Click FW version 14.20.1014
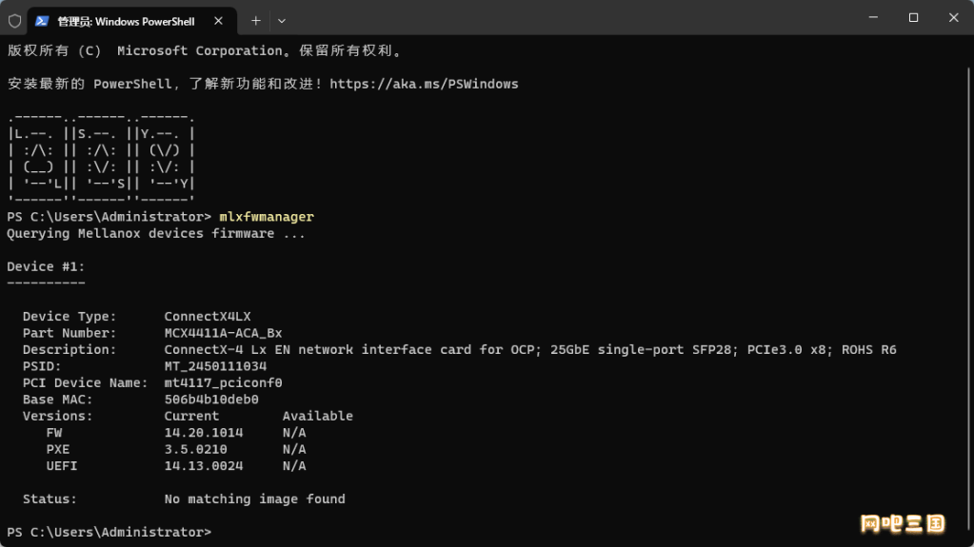 [204, 433]
